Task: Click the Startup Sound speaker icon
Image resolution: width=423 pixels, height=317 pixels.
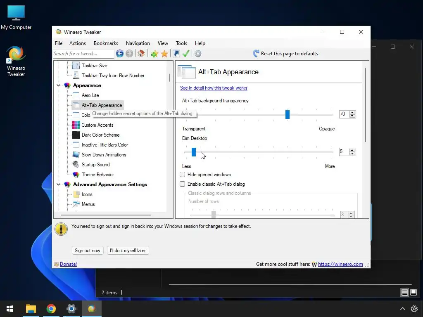Action: (76, 164)
